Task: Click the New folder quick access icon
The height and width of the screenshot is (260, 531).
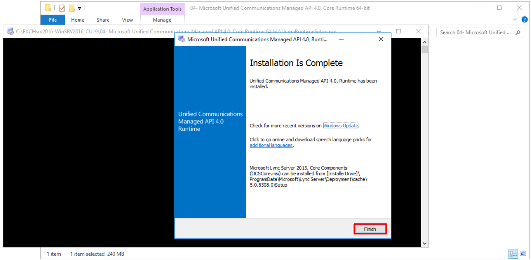Action: (72, 8)
